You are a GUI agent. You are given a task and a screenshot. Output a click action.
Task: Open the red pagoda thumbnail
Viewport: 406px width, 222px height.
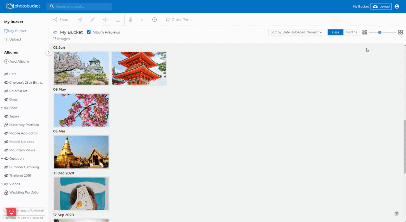click(x=139, y=68)
